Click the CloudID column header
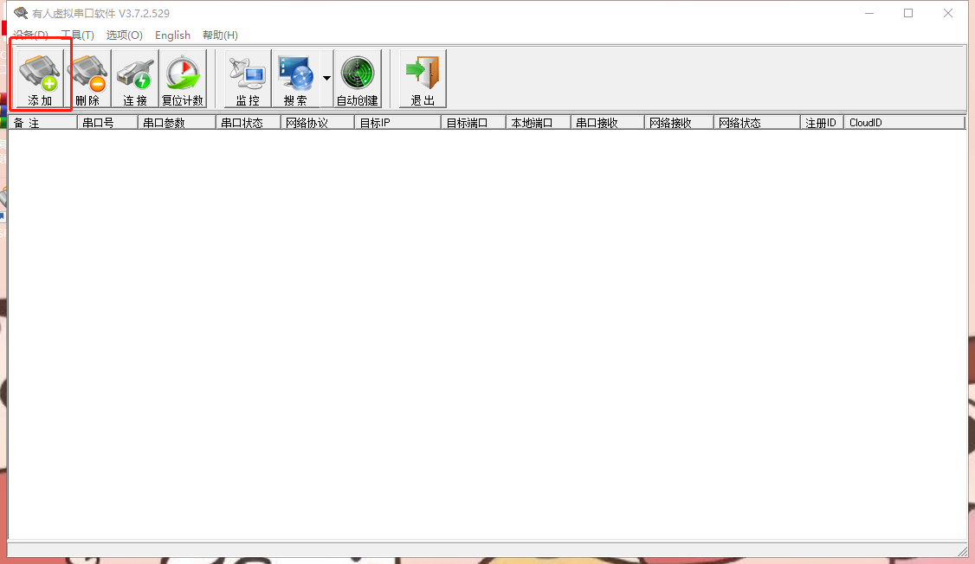The height and width of the screenshot is (564, 975). 903,123
